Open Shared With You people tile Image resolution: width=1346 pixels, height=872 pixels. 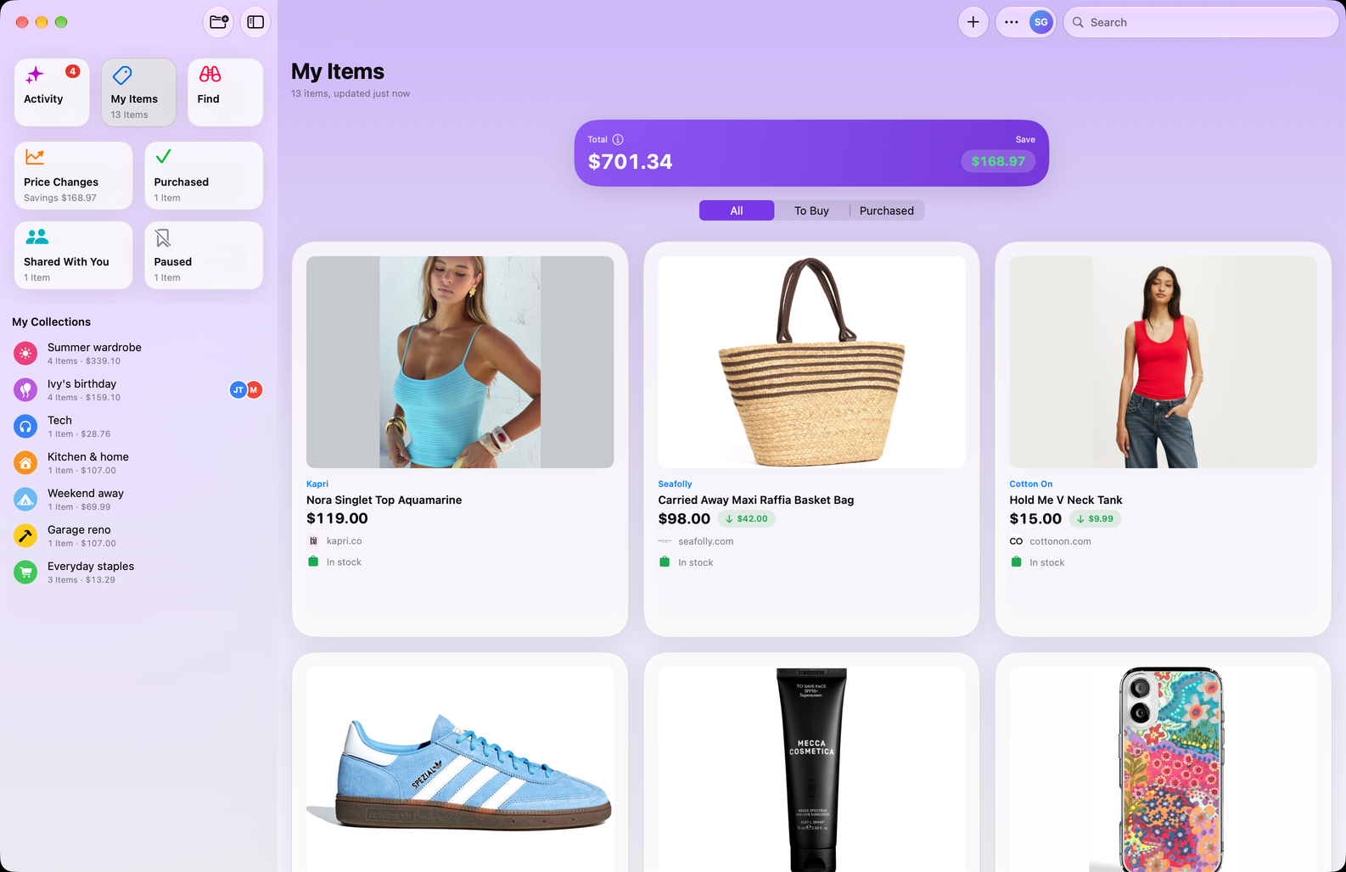(73, 255)
